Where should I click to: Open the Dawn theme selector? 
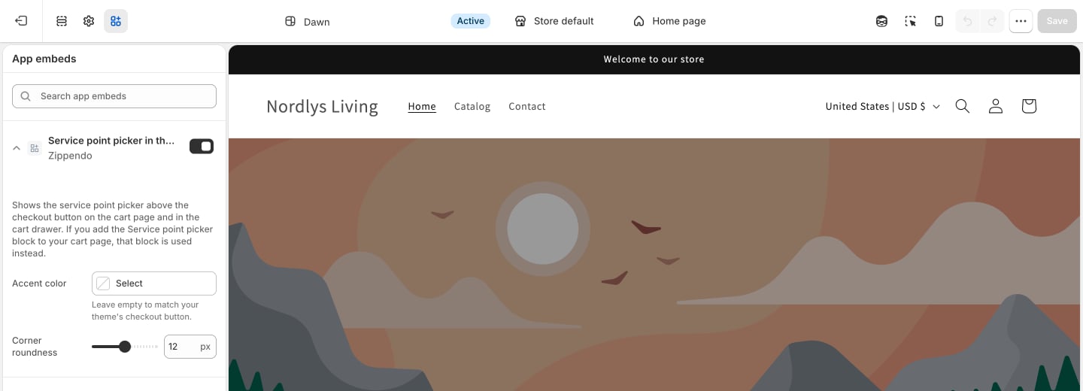(308, 21)
